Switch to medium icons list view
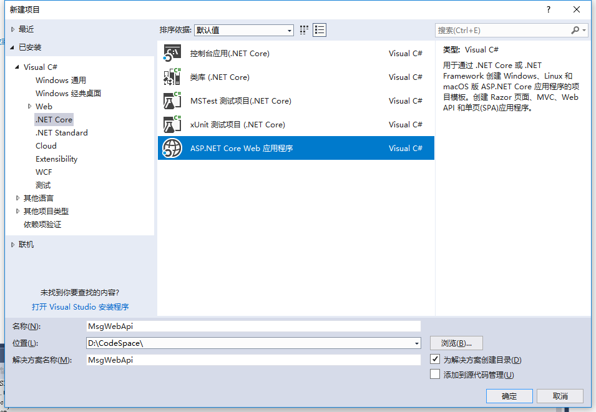This screenshot has width=596, height=412. [x=320, y=30]
